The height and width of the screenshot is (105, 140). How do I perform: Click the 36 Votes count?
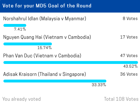click(129, 74)
